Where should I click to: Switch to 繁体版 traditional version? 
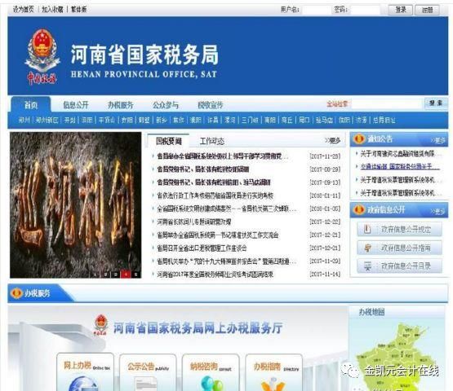click(78, 10)
